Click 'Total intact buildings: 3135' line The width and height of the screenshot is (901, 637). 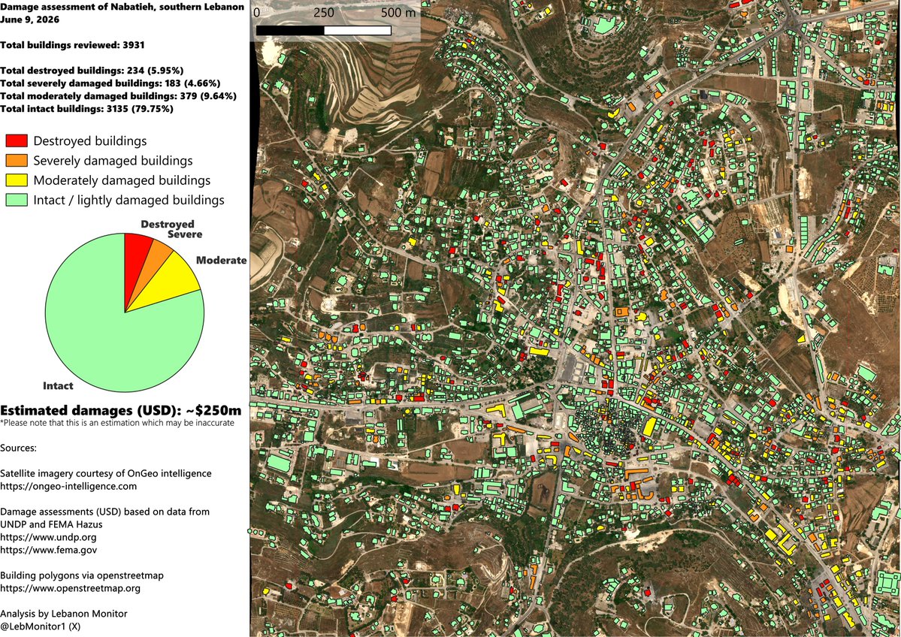pyautogui.click(x=86, y=109)
